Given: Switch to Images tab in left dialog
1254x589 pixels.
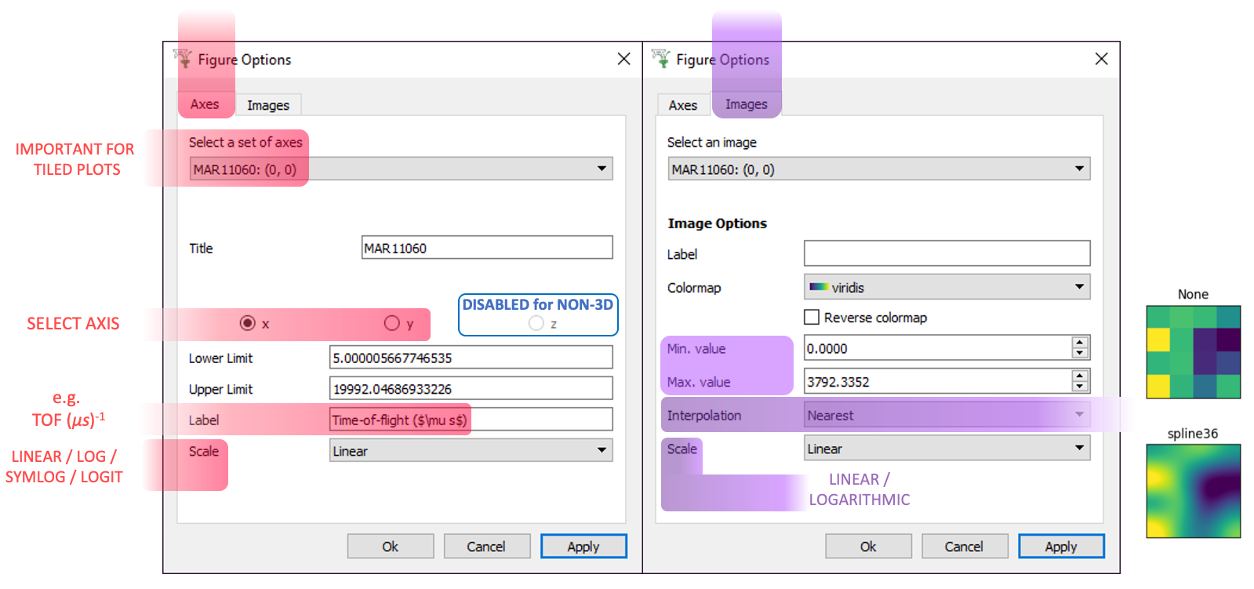Looking at the screenshot, I should coord(268,105).
